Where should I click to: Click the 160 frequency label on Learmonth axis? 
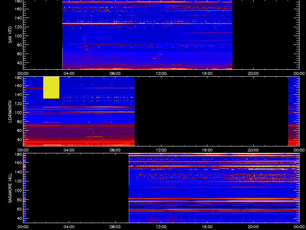pyautogui.click(x=18, y=85)
